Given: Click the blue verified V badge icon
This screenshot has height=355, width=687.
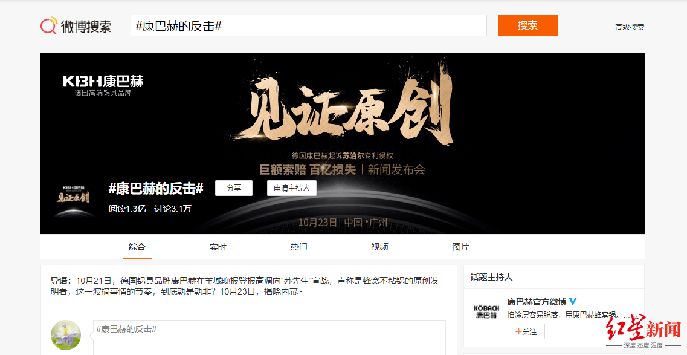Looking at the screenshot, I should click(573, 301).
